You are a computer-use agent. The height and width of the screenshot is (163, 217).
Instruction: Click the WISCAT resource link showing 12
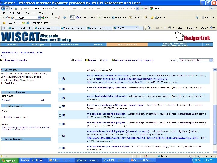click(6, 100)
